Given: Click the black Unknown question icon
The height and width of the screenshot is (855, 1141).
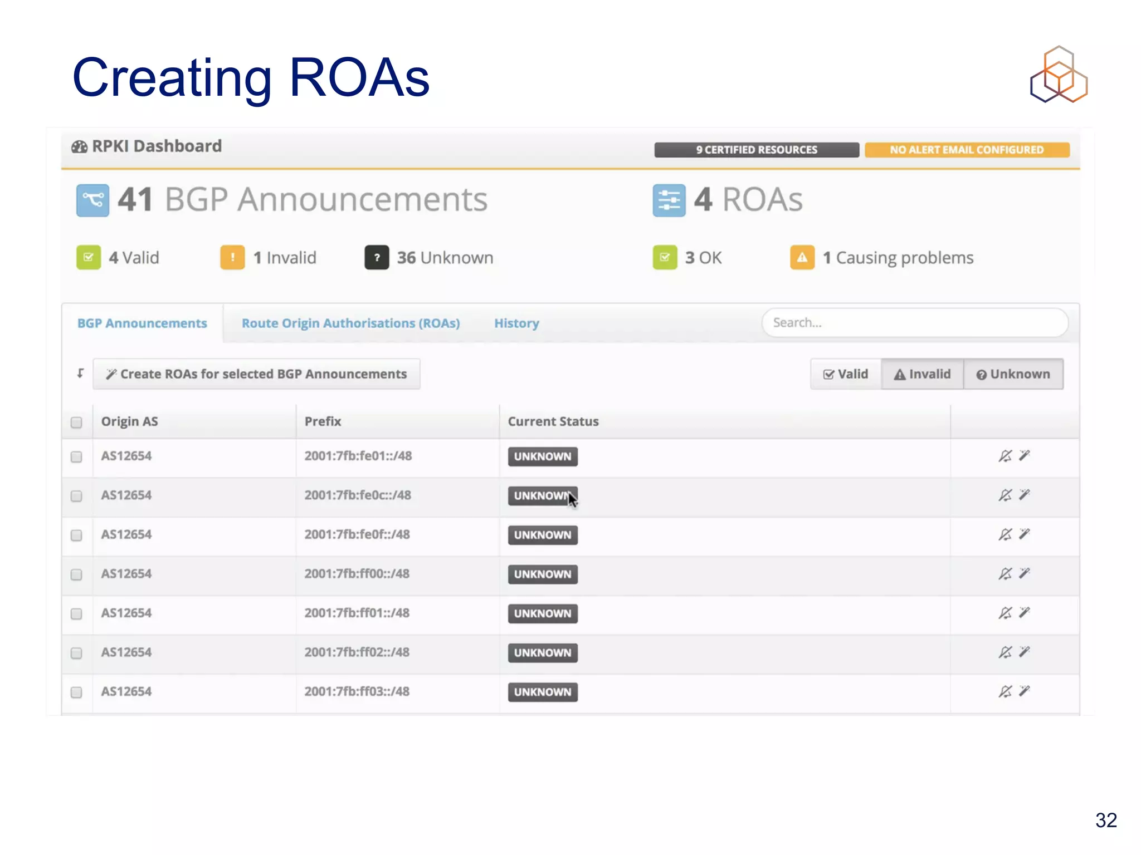Looking at the screenshot, I should point(377,257).
